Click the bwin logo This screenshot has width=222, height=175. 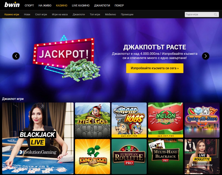tap(12, 5)
